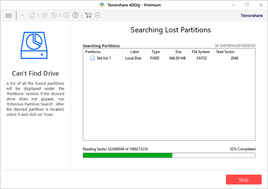Click the 646.50 MB size cell

(x=177, y=58)
